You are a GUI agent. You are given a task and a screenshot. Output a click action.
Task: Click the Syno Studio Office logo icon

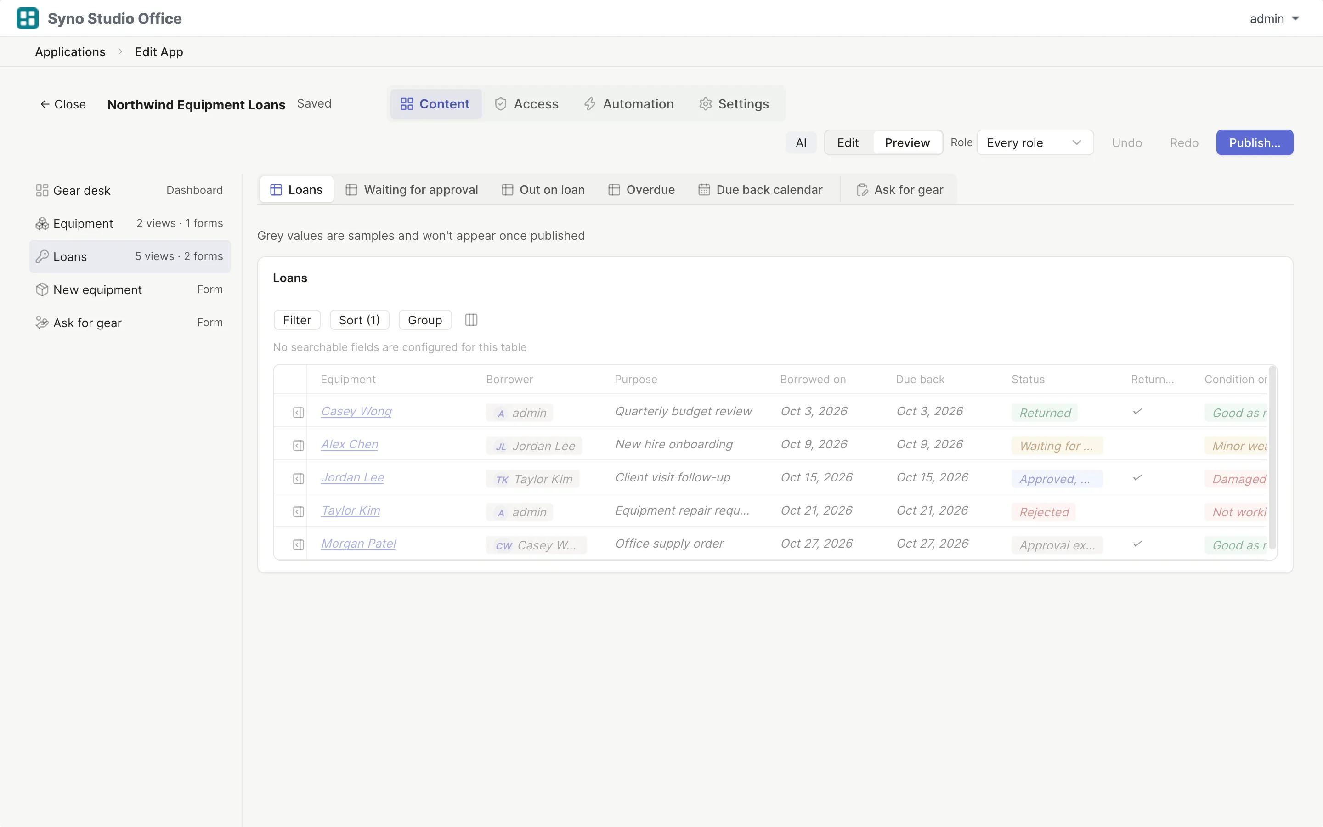[x=28, y=18]
